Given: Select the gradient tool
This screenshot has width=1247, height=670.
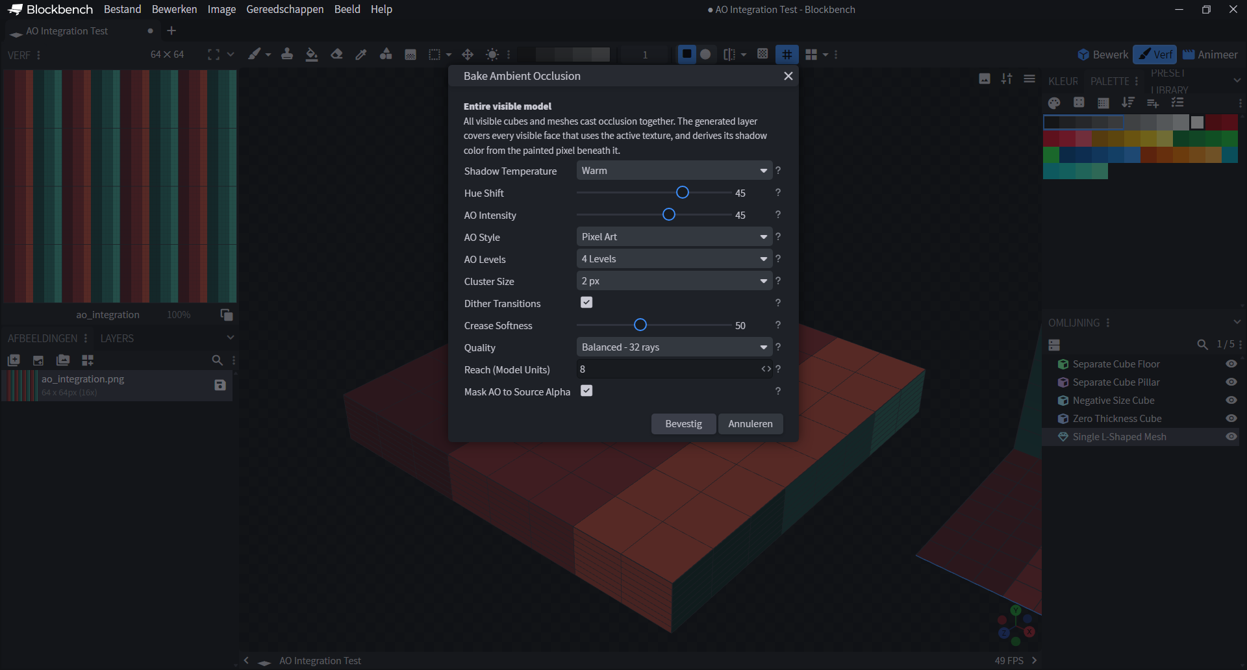Looking at the screenshot, I should coord(410,55).
